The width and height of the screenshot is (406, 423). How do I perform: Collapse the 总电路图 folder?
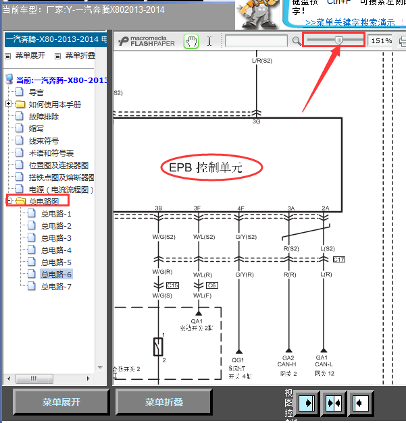[9, 201]
